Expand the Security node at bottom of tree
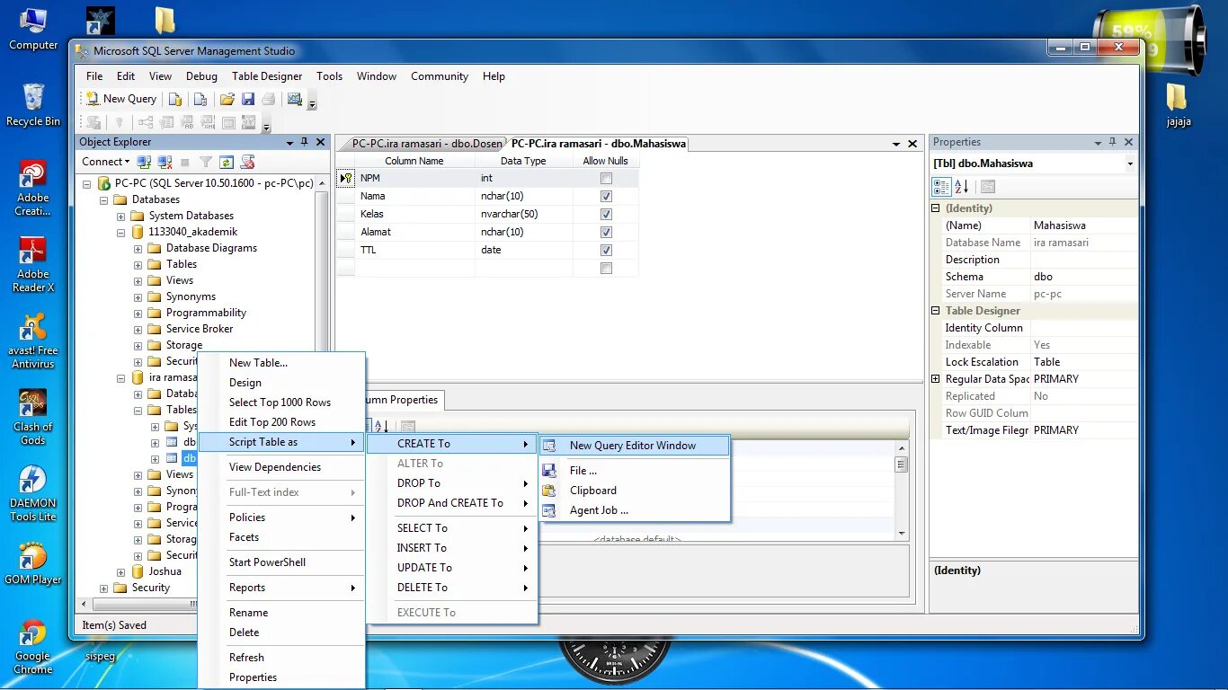Image resolution: width=1228 pixels, height=690 pixels. [104, 588]
